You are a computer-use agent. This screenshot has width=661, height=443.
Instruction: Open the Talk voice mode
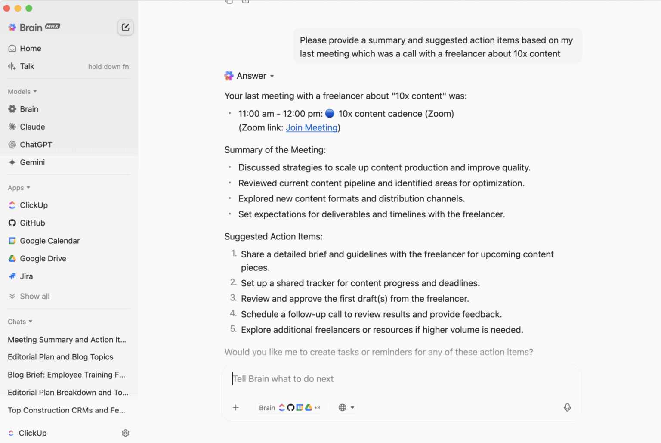click(27, 66)
